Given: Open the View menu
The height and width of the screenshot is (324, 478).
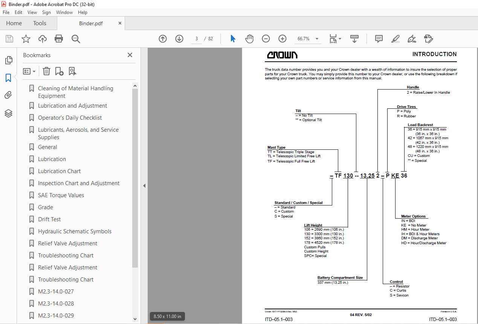Looking at the screenshot, I should [x=32, y=12].
